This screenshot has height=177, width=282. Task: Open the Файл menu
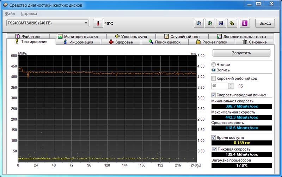click(10, 13)
